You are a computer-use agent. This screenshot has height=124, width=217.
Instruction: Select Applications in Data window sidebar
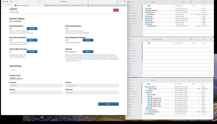coord(133,13)
